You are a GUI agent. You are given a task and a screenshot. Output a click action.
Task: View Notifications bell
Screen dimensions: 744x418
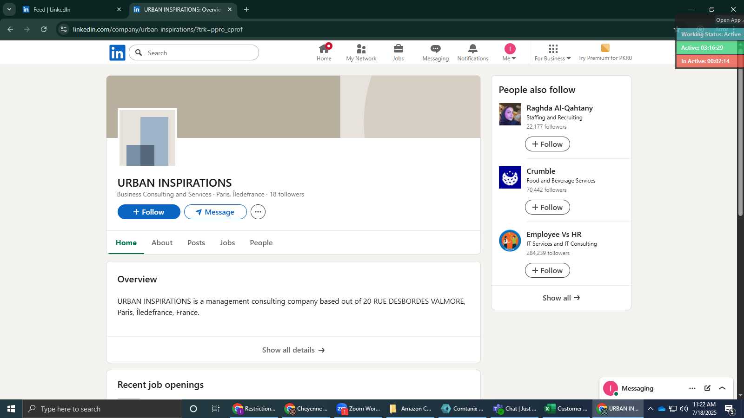[473, 52]
